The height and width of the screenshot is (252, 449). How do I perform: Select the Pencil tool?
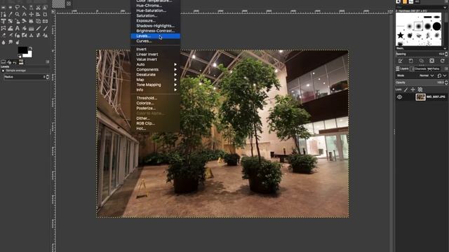tap(38, 28)
